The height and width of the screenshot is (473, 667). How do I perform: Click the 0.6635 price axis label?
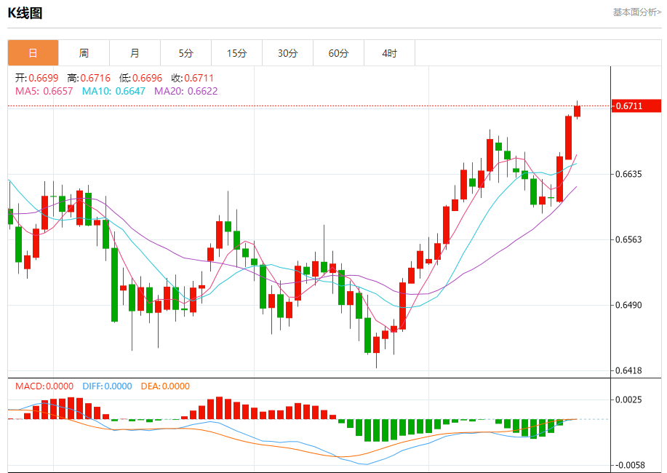tap(628, 175)
